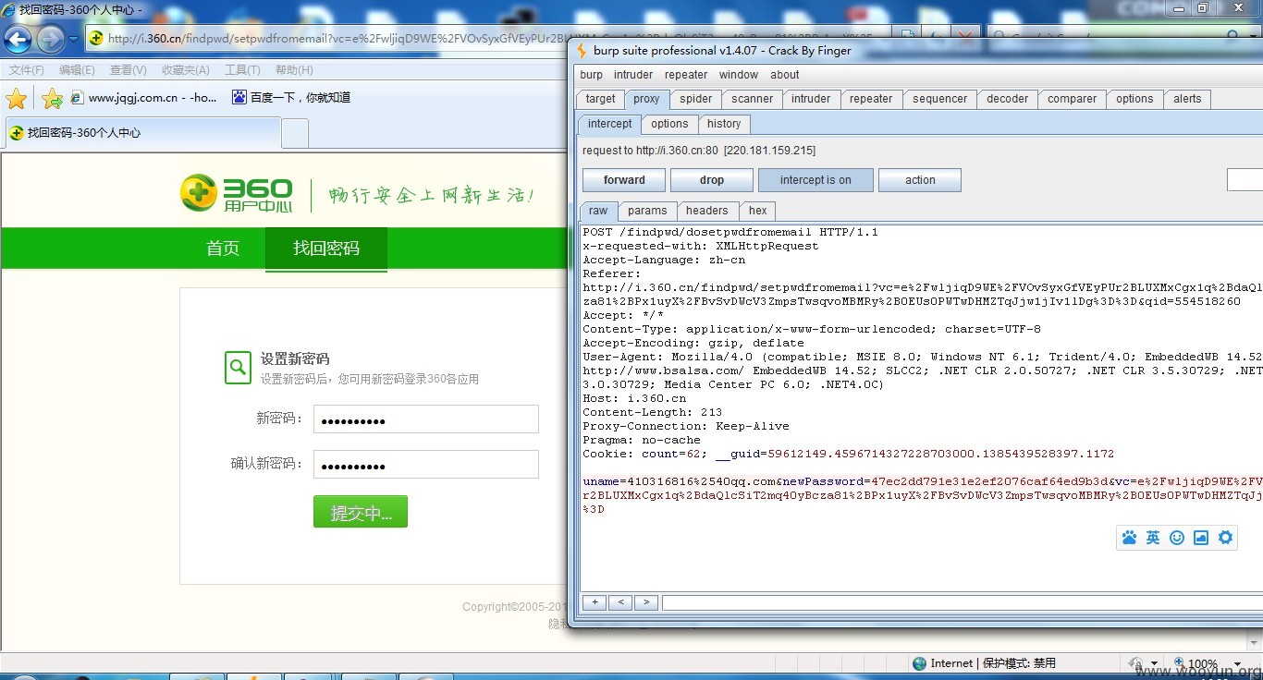Open the top-level options tab in Burp
Image resolution: width=1263 pixels, height=680 pixels.
(1134, 99)
